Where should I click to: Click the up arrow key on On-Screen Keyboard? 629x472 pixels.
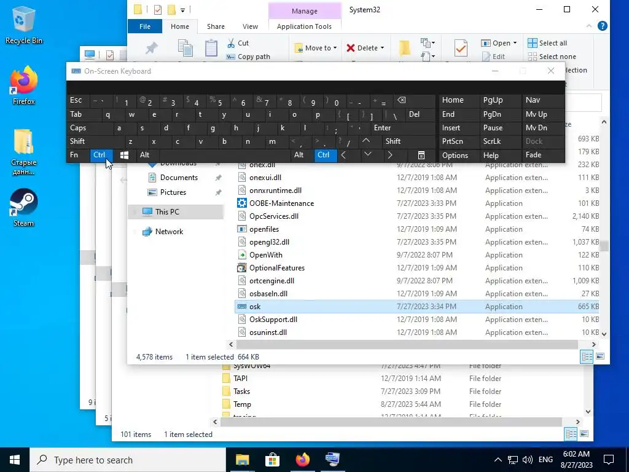[x=366, y=141]
